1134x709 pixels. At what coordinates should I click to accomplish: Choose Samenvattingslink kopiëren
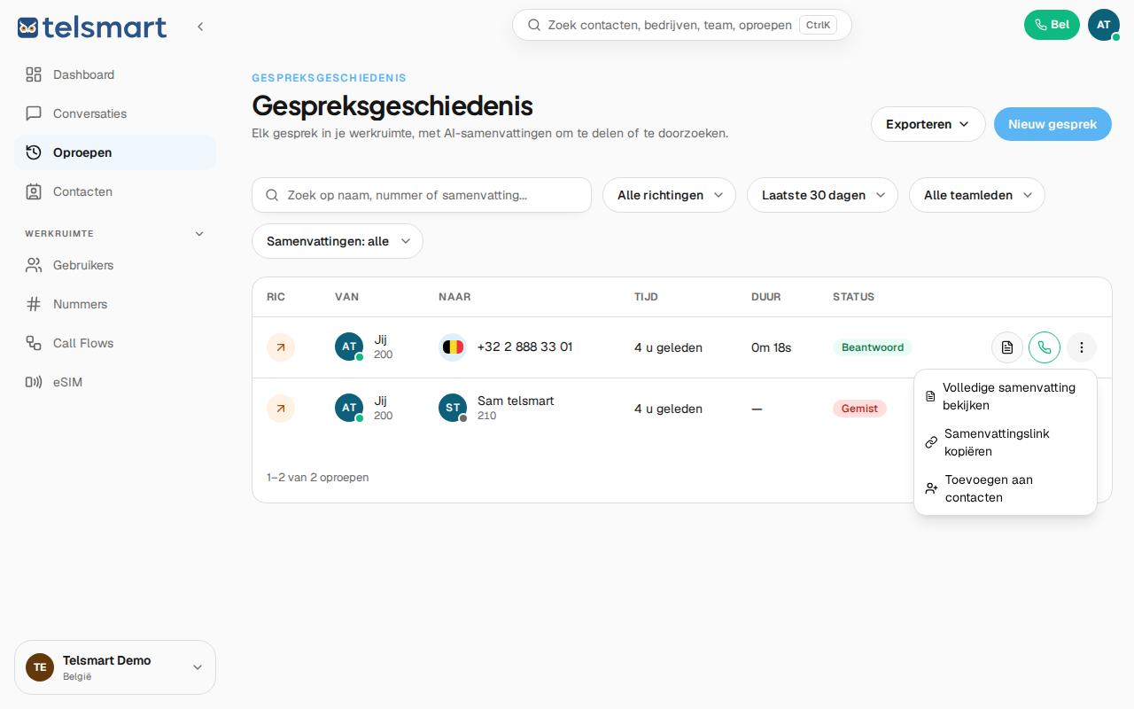(x=1006, y=442)
